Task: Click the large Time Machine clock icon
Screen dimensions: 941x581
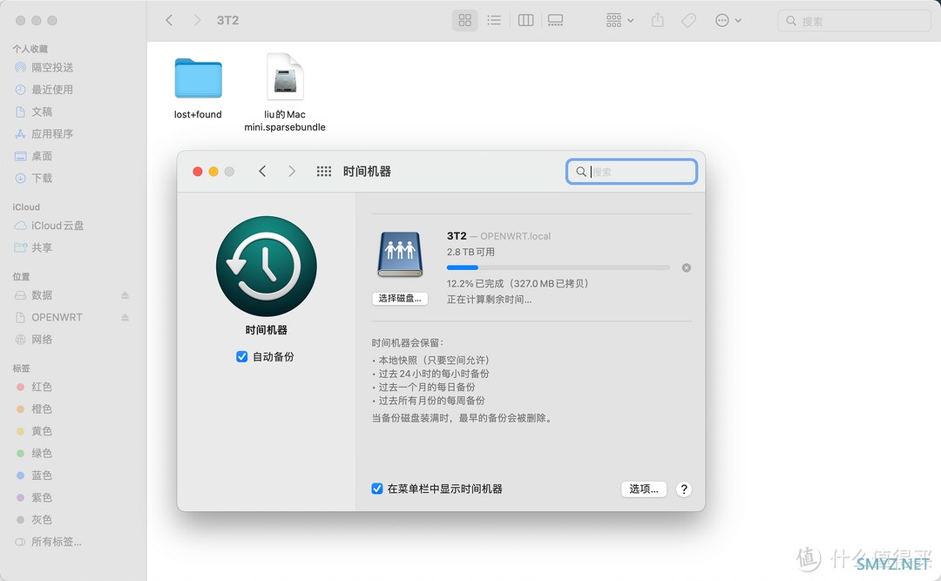Action: 267,266
